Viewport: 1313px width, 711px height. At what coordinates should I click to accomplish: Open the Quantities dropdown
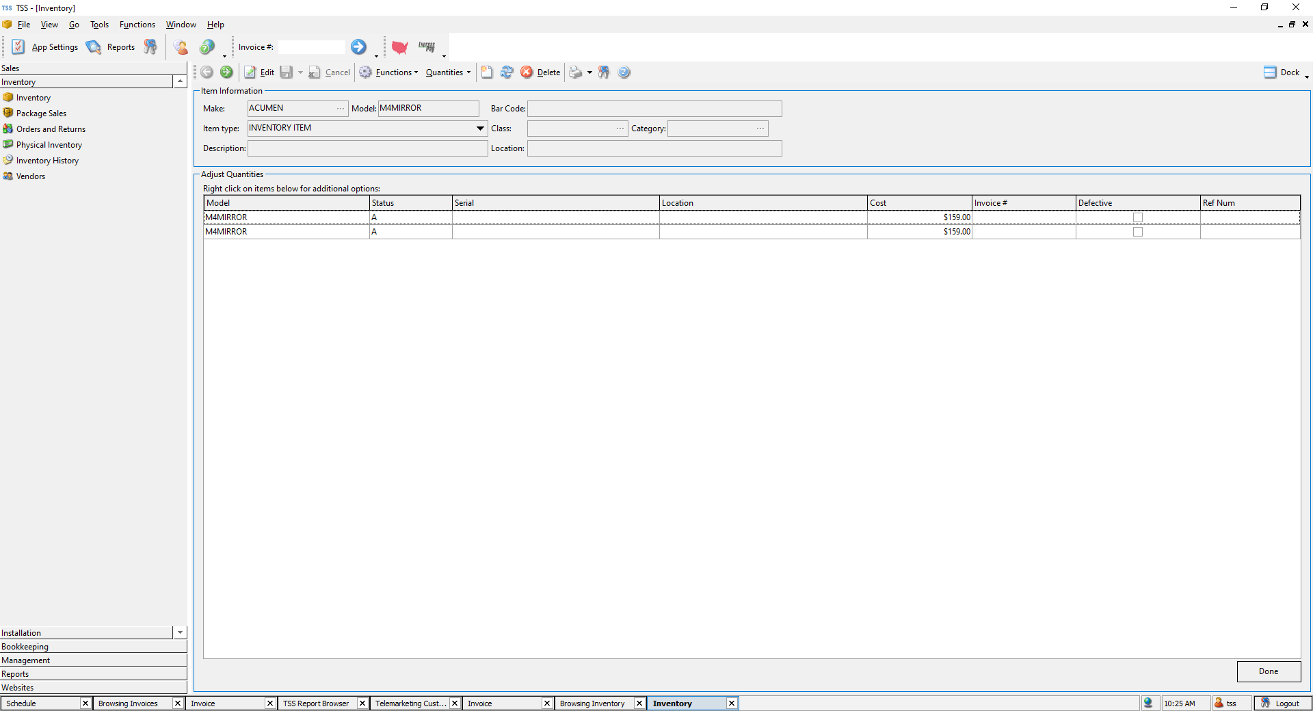(448, 72)
